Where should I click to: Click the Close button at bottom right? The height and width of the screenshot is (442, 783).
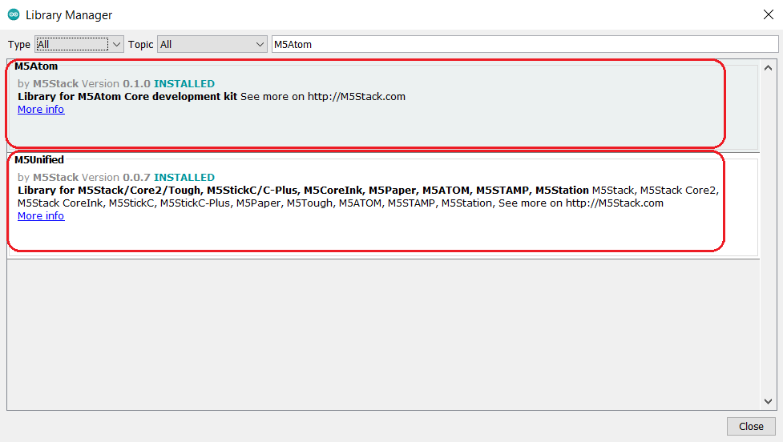(750, 426)
